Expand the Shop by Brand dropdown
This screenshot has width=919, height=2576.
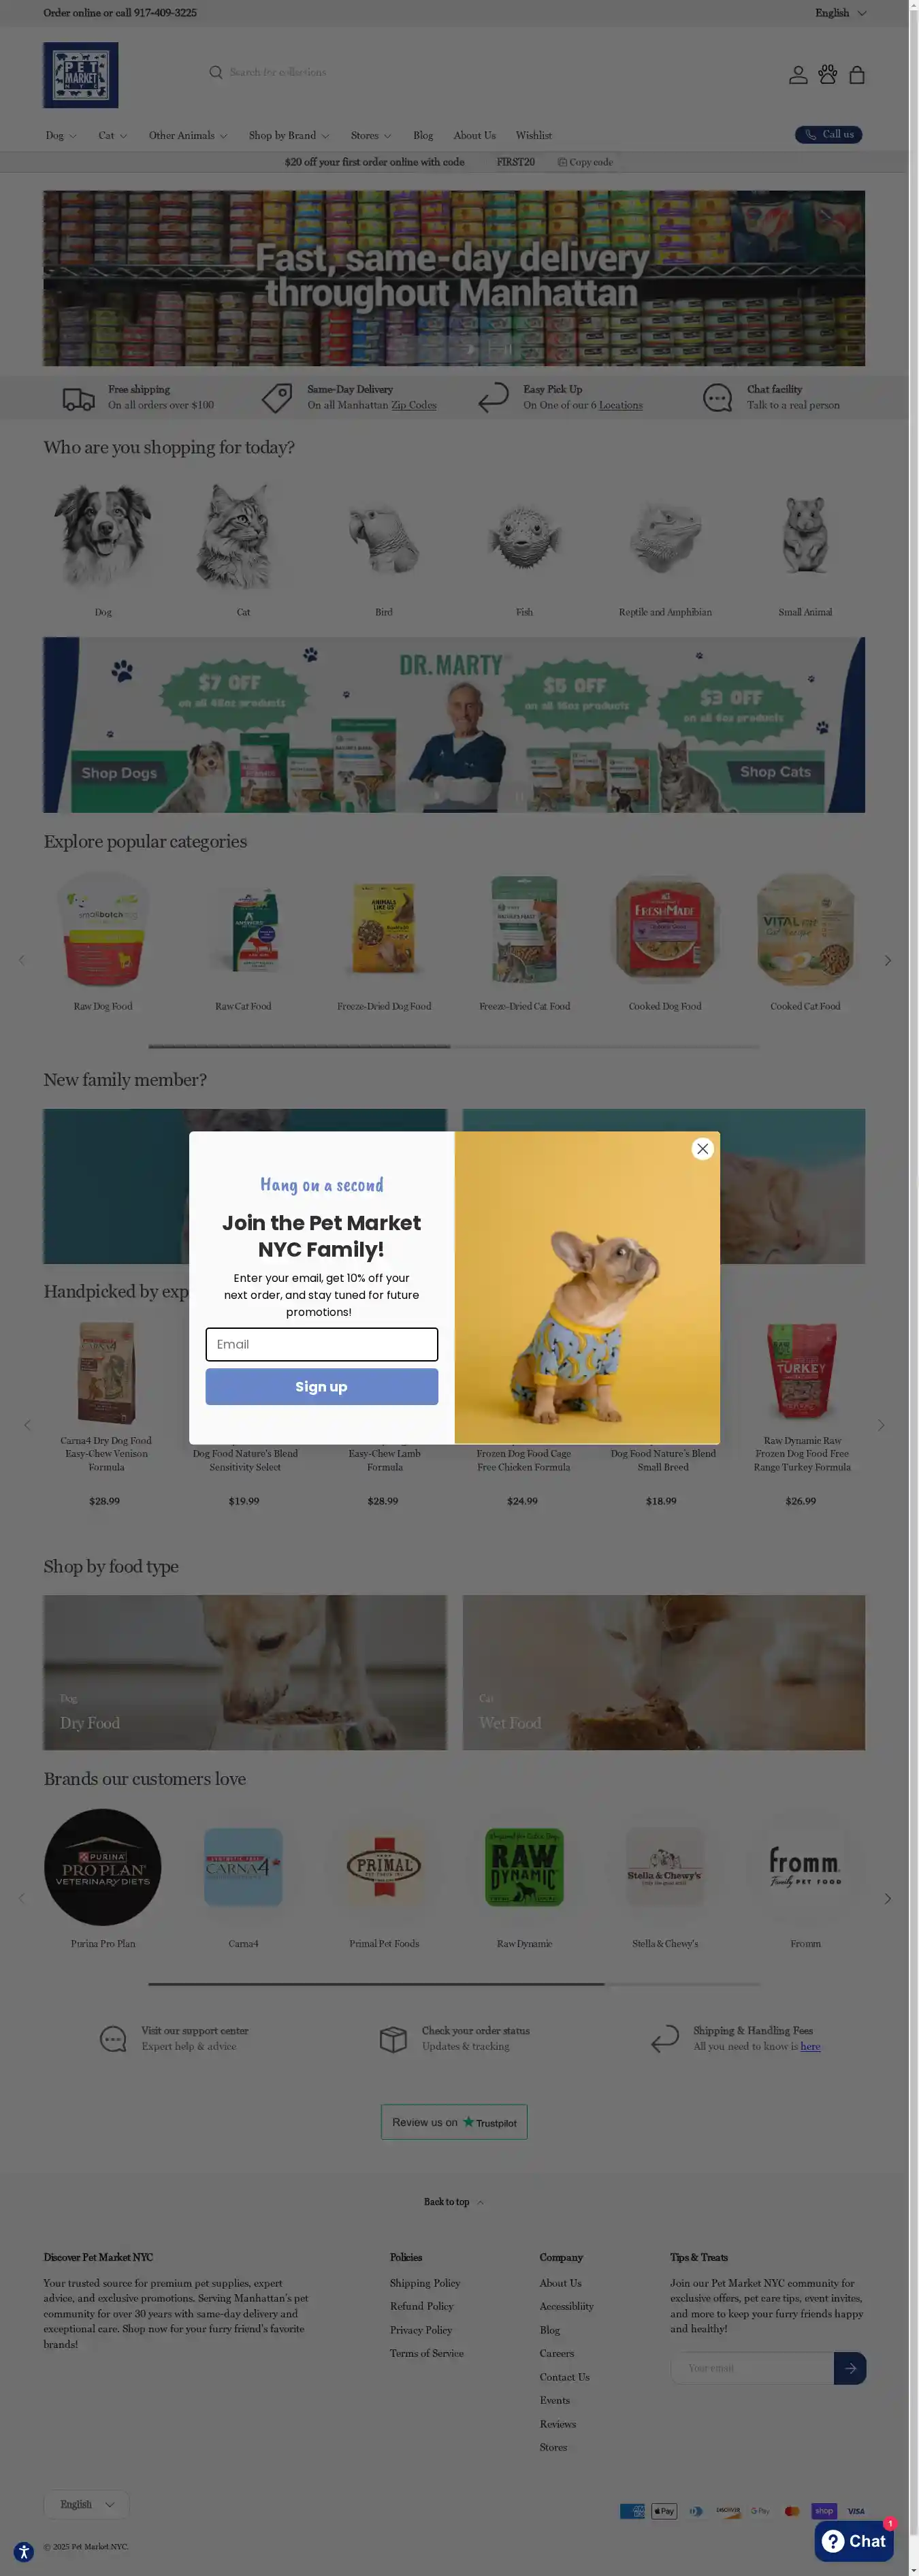(x=289, y=135)
